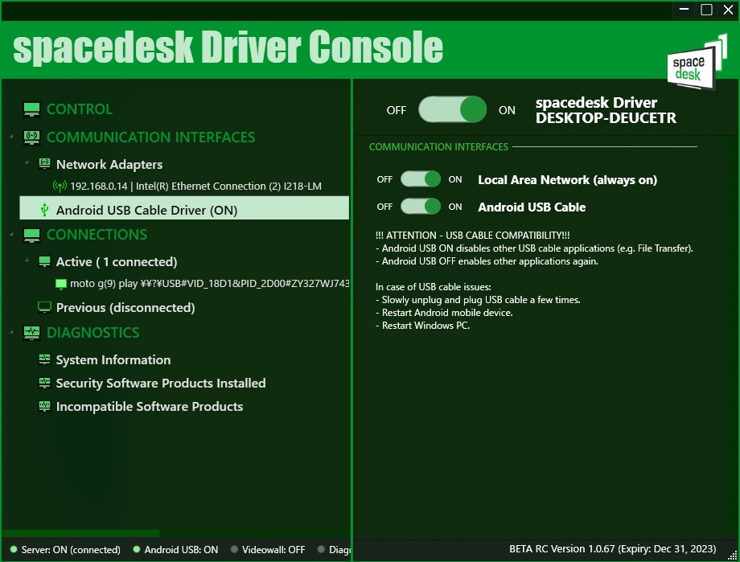Select Network Adapters tree item
Image resolution: width=740 pixels, height=562 pixels.
point(109,164)
